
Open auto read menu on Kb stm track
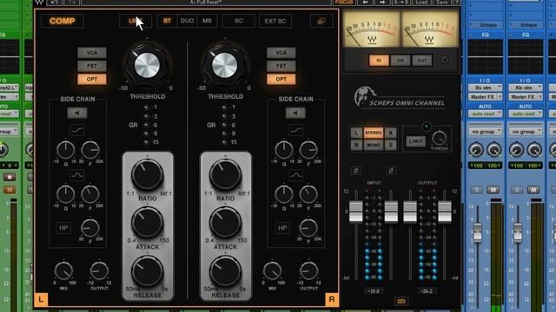[526, 114]
